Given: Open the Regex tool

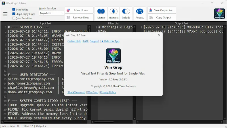Looking at the screenshot, I should coord(140,14).
